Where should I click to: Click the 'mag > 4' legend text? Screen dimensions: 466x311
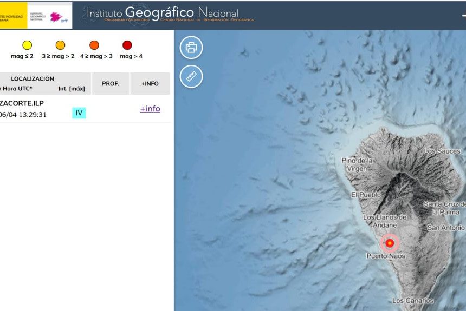tap(131, 56)
